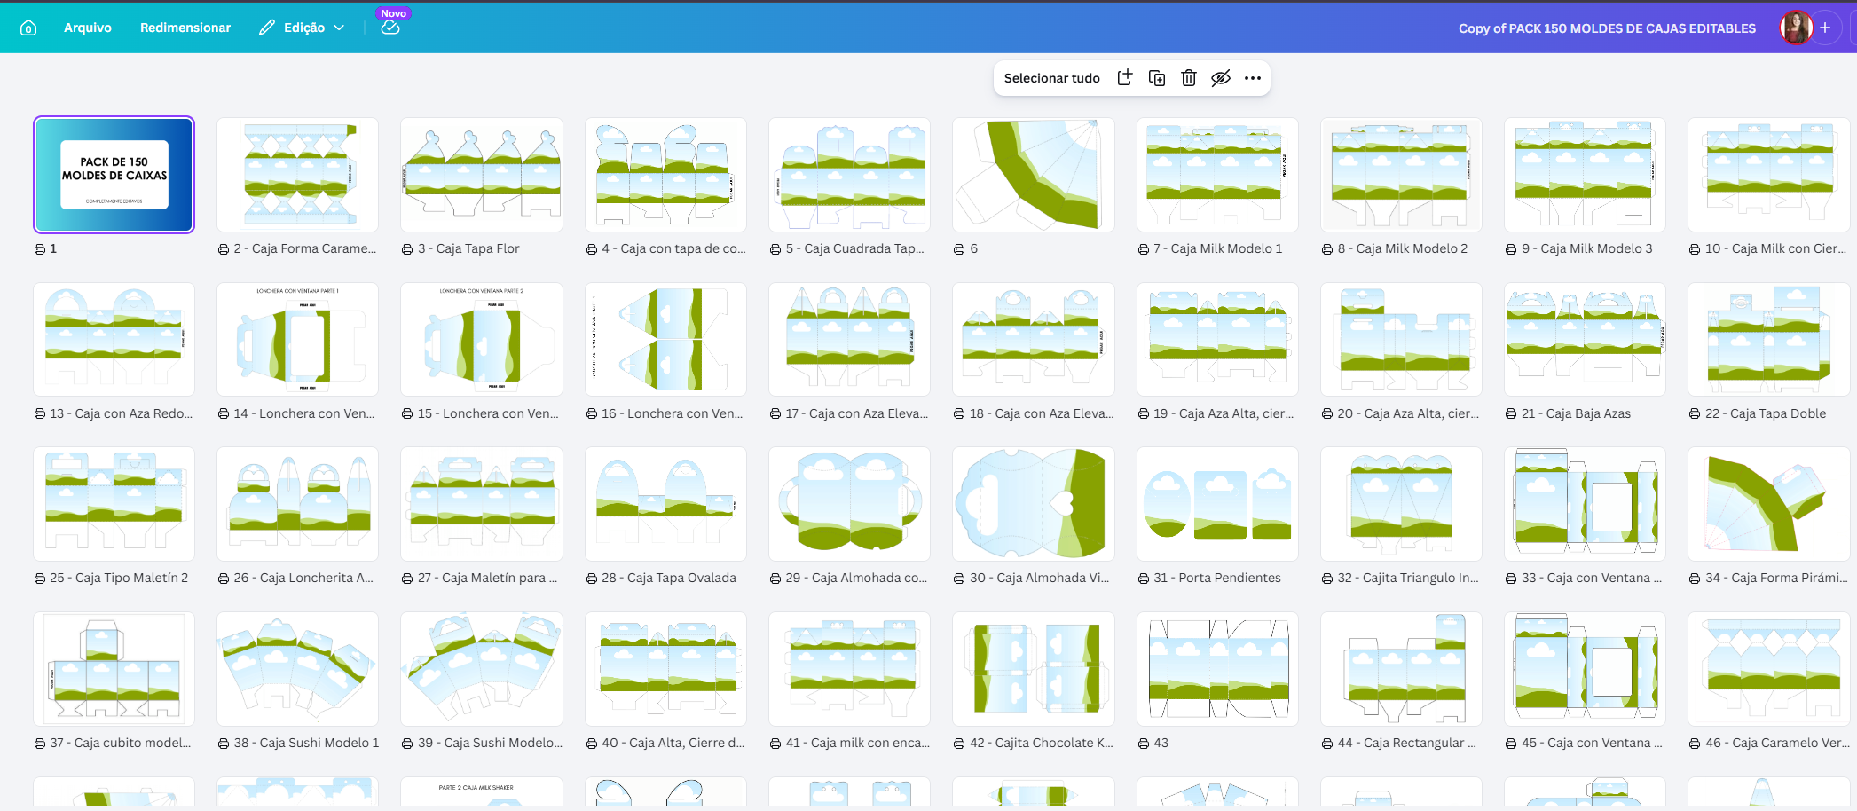
Task: Click the page icon beside 32 - Cajita Triangulo
Action: pyautogui.click(x=1327, y=579)
